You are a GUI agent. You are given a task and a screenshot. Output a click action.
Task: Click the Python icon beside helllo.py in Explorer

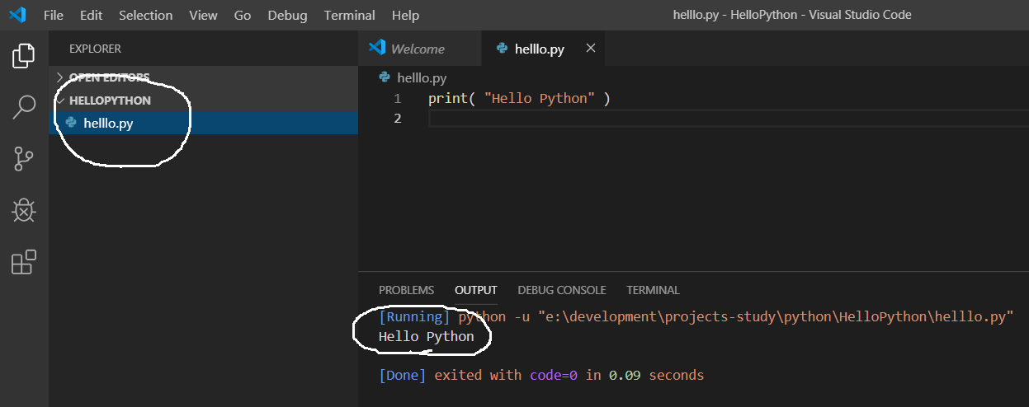coord(71,123)
